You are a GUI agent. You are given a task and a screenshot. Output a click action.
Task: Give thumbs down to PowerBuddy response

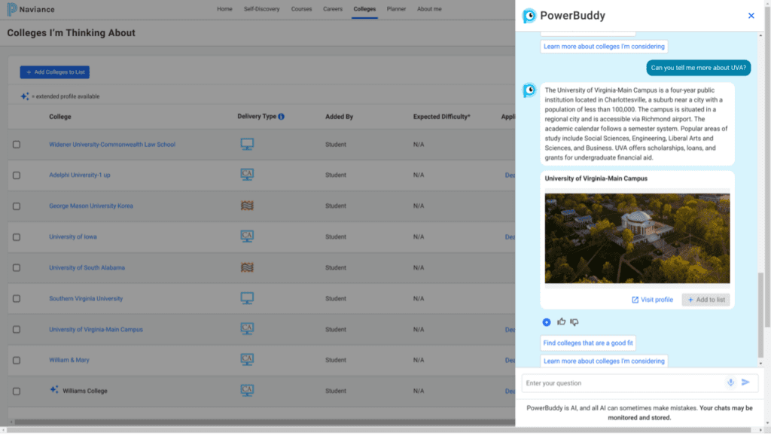click(x=574, y=322)
